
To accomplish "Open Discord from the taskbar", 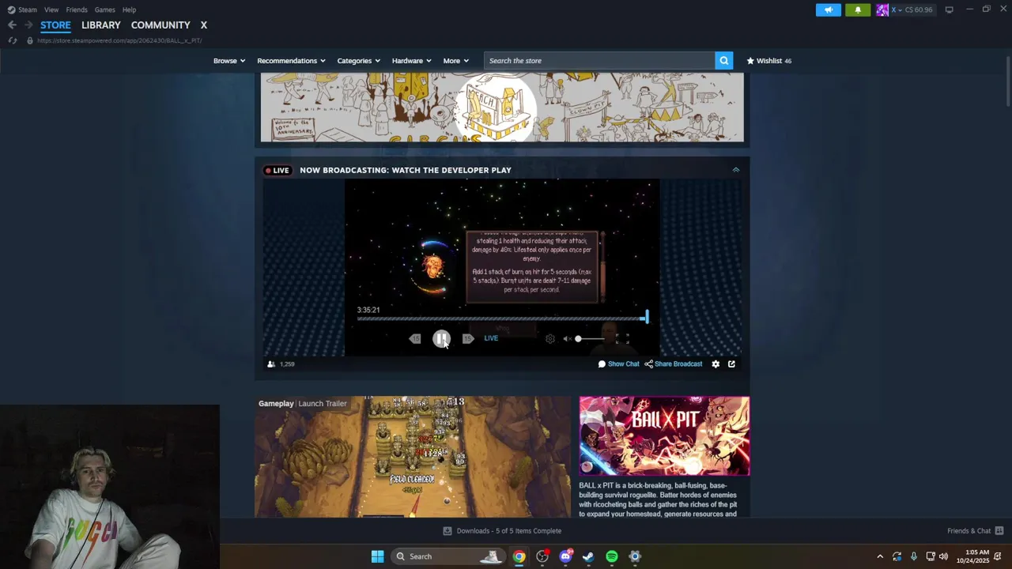I will pos(565,556).
